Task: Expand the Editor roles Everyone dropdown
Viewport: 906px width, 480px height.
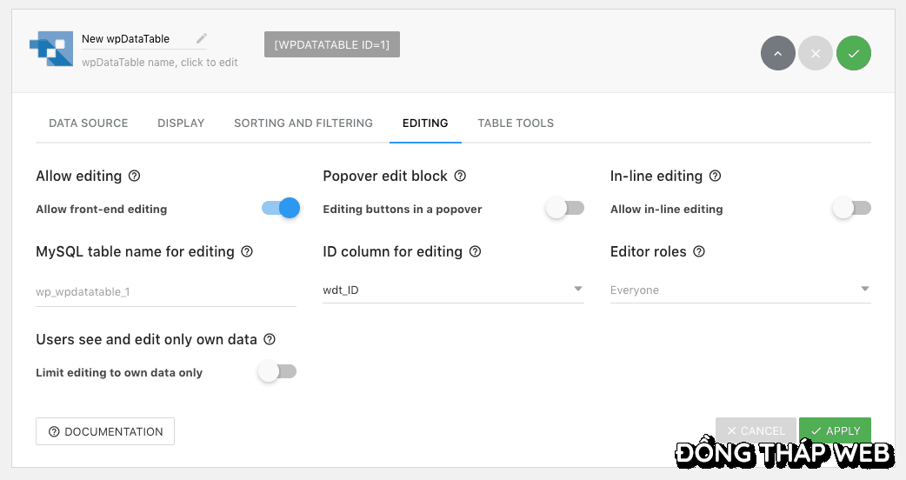Action: coord(740,290)
